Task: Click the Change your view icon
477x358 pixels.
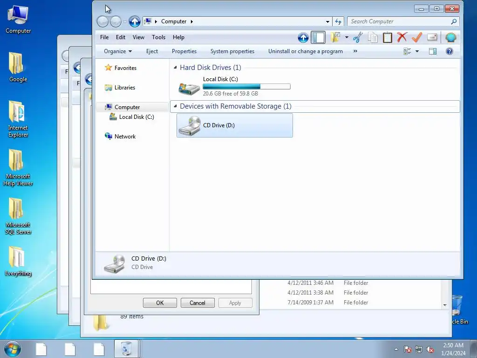Action: [x=407, y=51]
